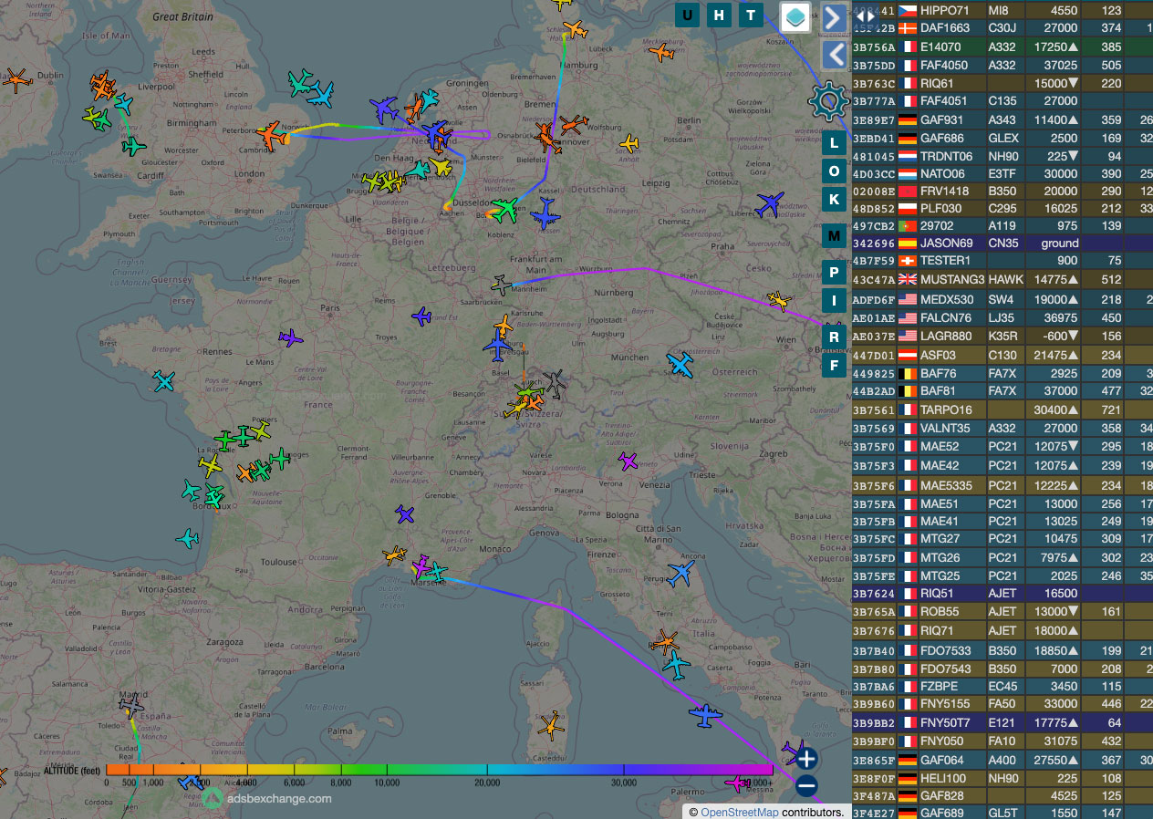Zoom out with the minus button
The height and width of the screenshot is (819, 1153).
806,785
